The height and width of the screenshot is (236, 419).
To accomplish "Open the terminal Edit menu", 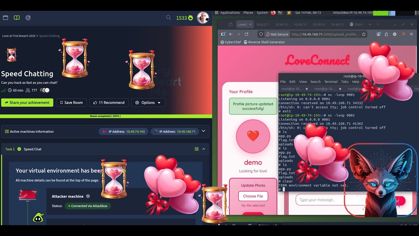I will coord(292,82).
